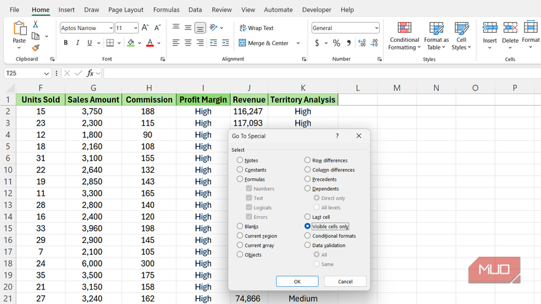This screenshot has width=541, height=304.
Task: Click the Wrap Text button
Action: tap(256, 28)
